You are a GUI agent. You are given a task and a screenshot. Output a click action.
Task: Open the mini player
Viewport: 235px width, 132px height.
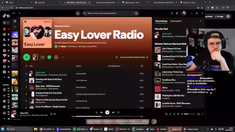point(198,114)
